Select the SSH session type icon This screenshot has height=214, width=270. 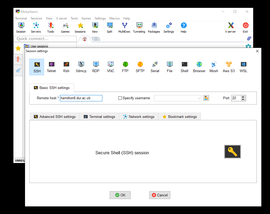pos(37,67)
